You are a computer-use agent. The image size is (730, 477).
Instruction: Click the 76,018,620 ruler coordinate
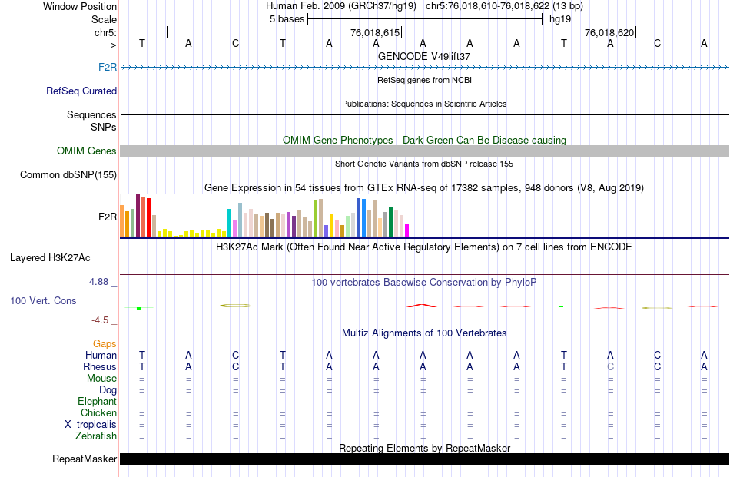click(609, 32)
